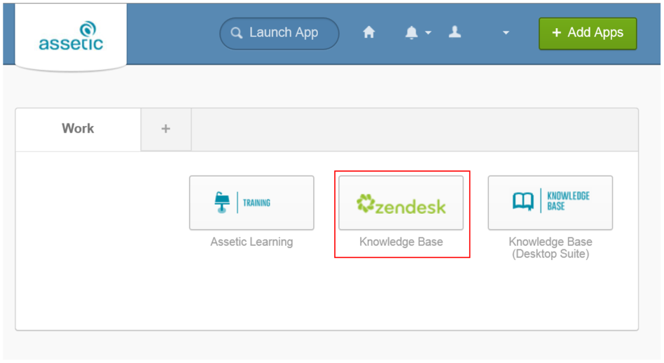This screenshot has width=664, height=363.
Task: Click the Zendesk flower logo icon
Action: click(366, 203)
